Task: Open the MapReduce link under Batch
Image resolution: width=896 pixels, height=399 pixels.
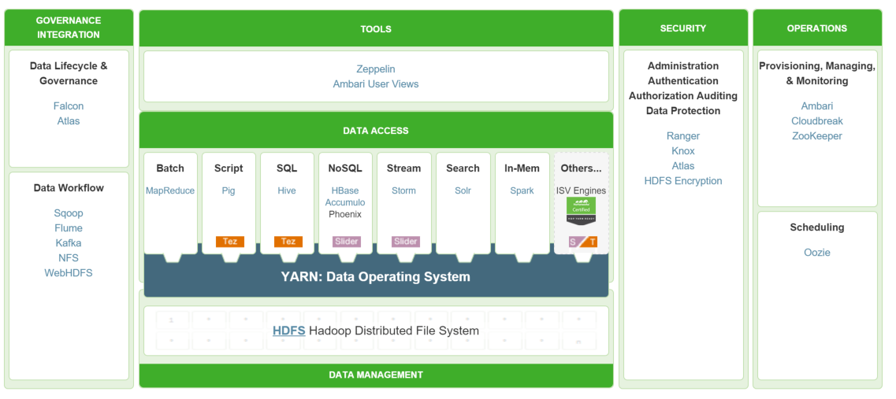Action: [x=170, y=190]
